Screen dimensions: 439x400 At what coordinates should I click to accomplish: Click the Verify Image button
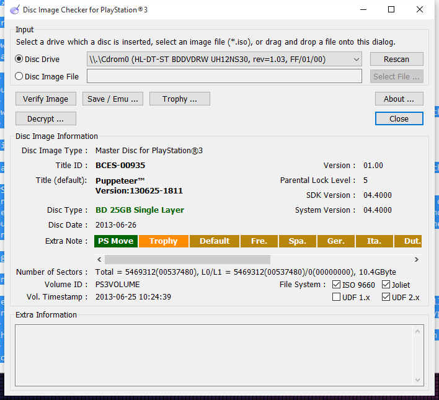pos(46,99)
